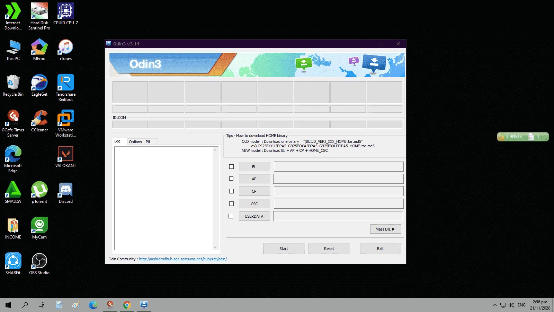Click the CP file button
Viewport: 554px width, 312px height.
point(254,191)
